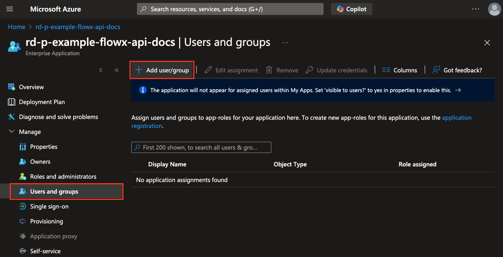Image resolution: width=503 pixels, height=257 pixels.
Task: Open Self-service
Action: tap(45, 251)
